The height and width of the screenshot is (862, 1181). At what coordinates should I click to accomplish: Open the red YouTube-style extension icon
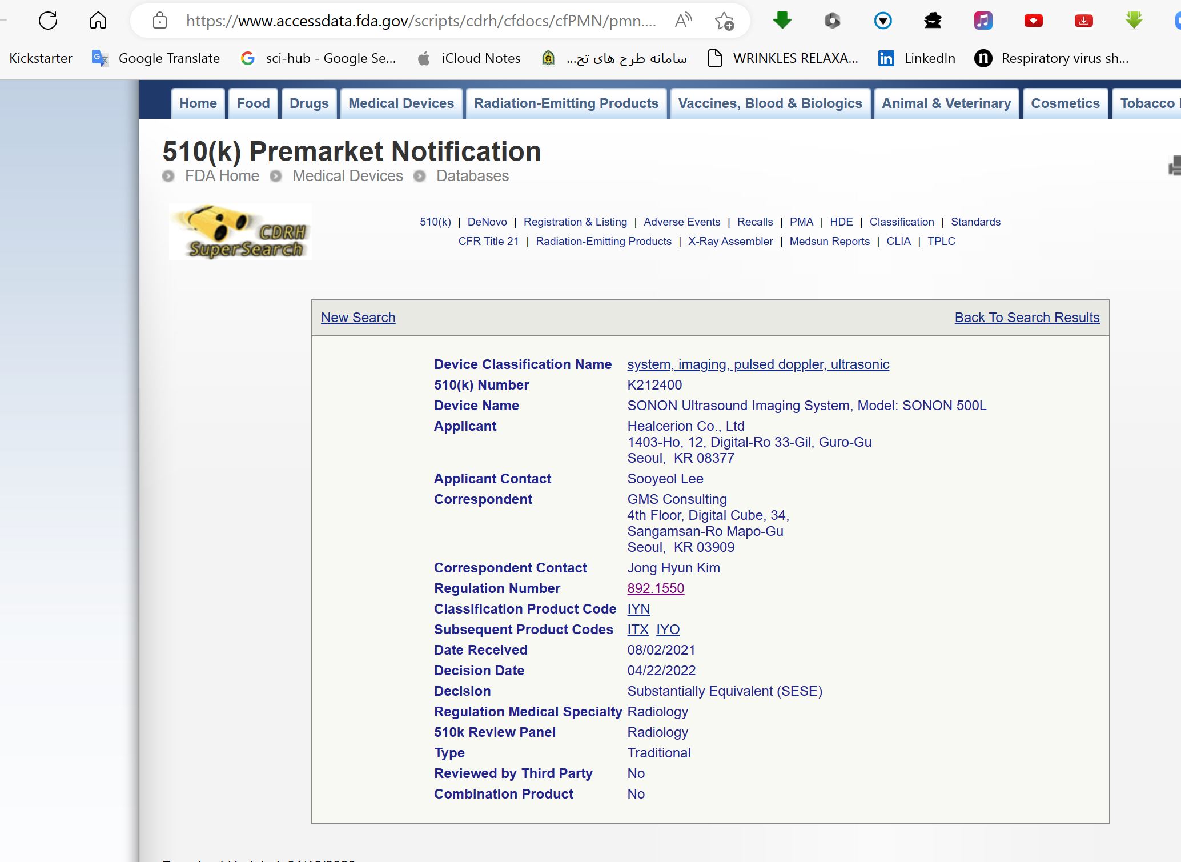coord(1033,21)
